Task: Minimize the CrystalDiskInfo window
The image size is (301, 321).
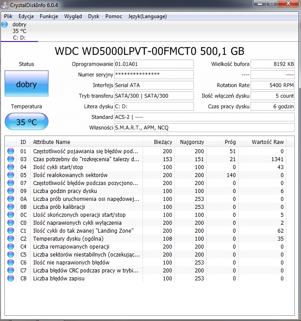Action: [x=260, y=3]
